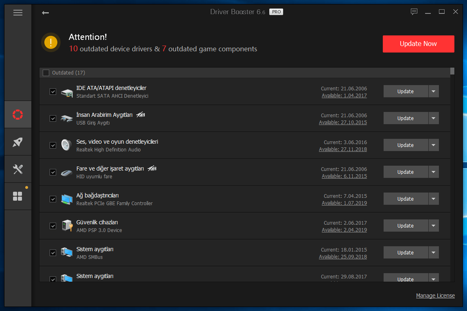Open the Tools wrench icon
This screenshot has width=467, height=311.
[x=18, y=169]
